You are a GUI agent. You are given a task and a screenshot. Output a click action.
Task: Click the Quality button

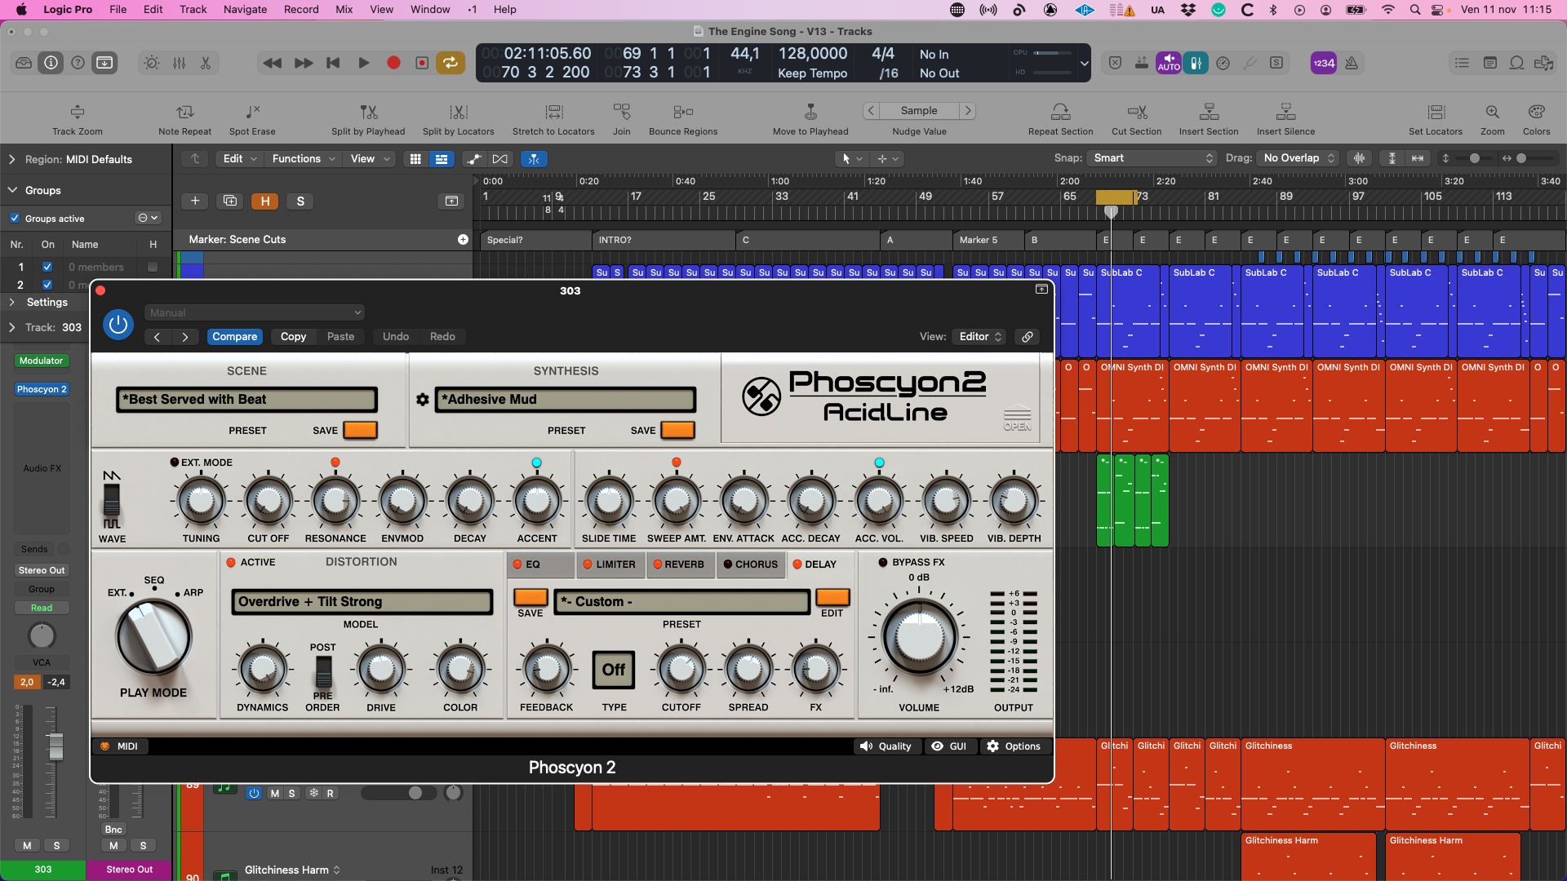click(x=886, y=746)
